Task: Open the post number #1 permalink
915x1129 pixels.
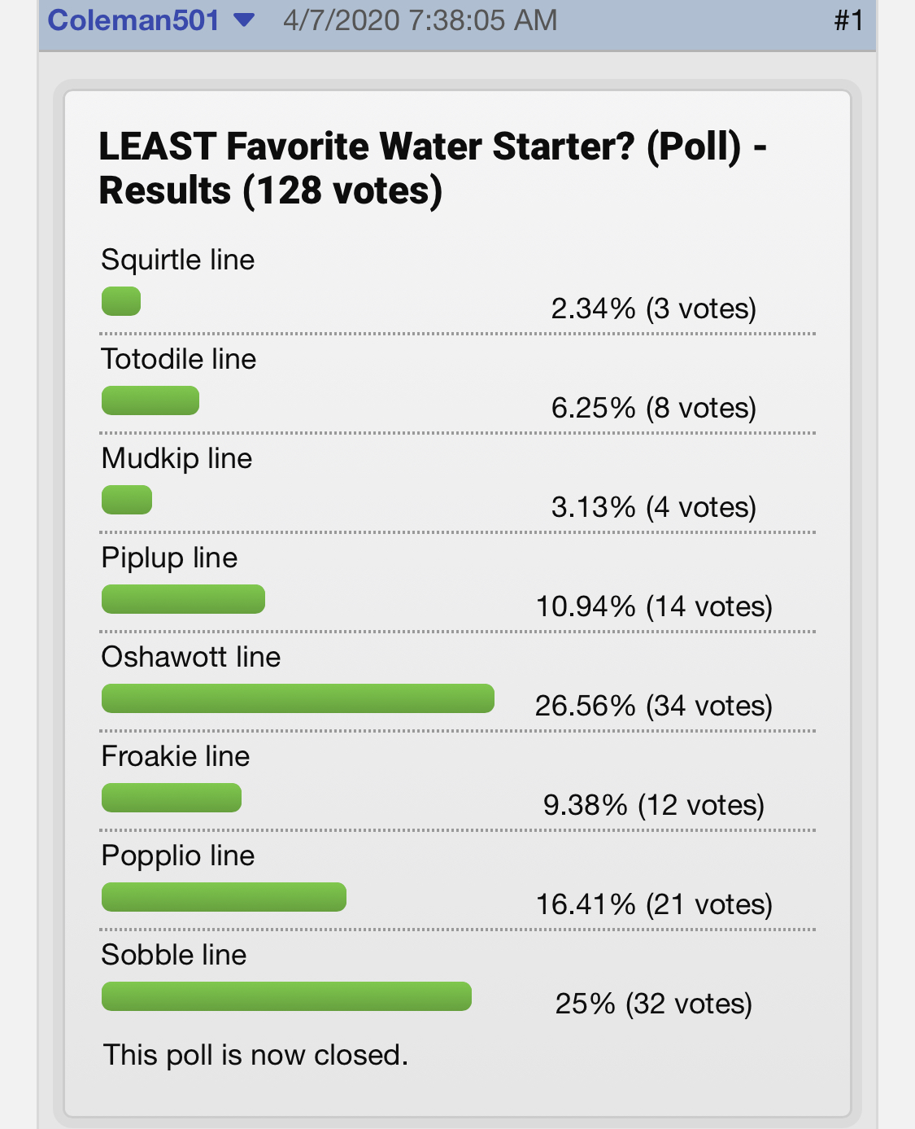Action: (848, 20)
